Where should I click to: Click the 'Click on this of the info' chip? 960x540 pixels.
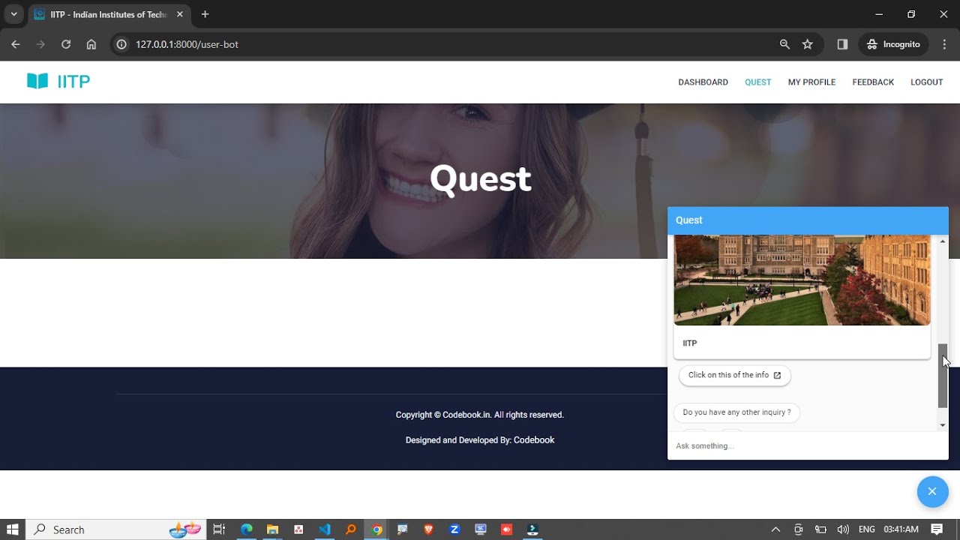734,375
